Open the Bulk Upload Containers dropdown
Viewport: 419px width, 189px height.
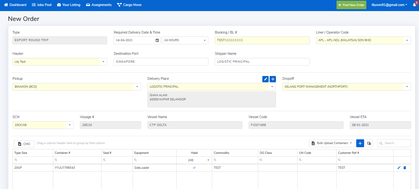(x=331, y=143)
